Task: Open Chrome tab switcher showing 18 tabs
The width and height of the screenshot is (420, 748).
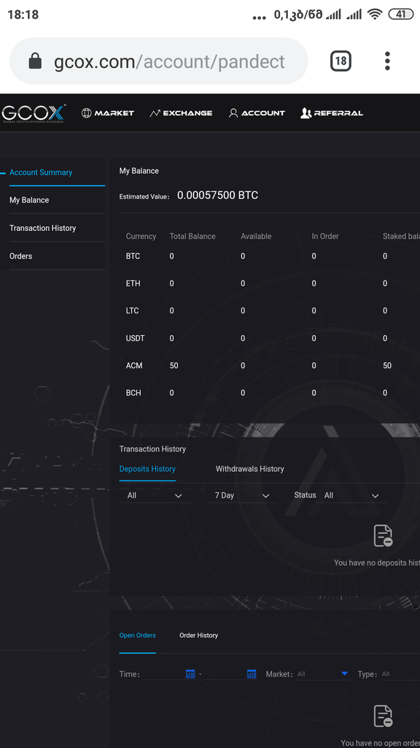Action: 341,61
